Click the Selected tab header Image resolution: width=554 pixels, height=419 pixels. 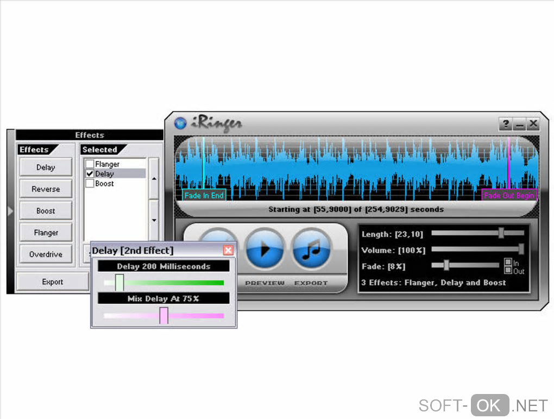pos(99,149)
